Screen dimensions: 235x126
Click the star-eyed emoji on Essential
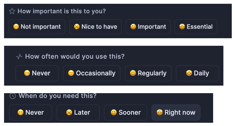pos(182,27)
